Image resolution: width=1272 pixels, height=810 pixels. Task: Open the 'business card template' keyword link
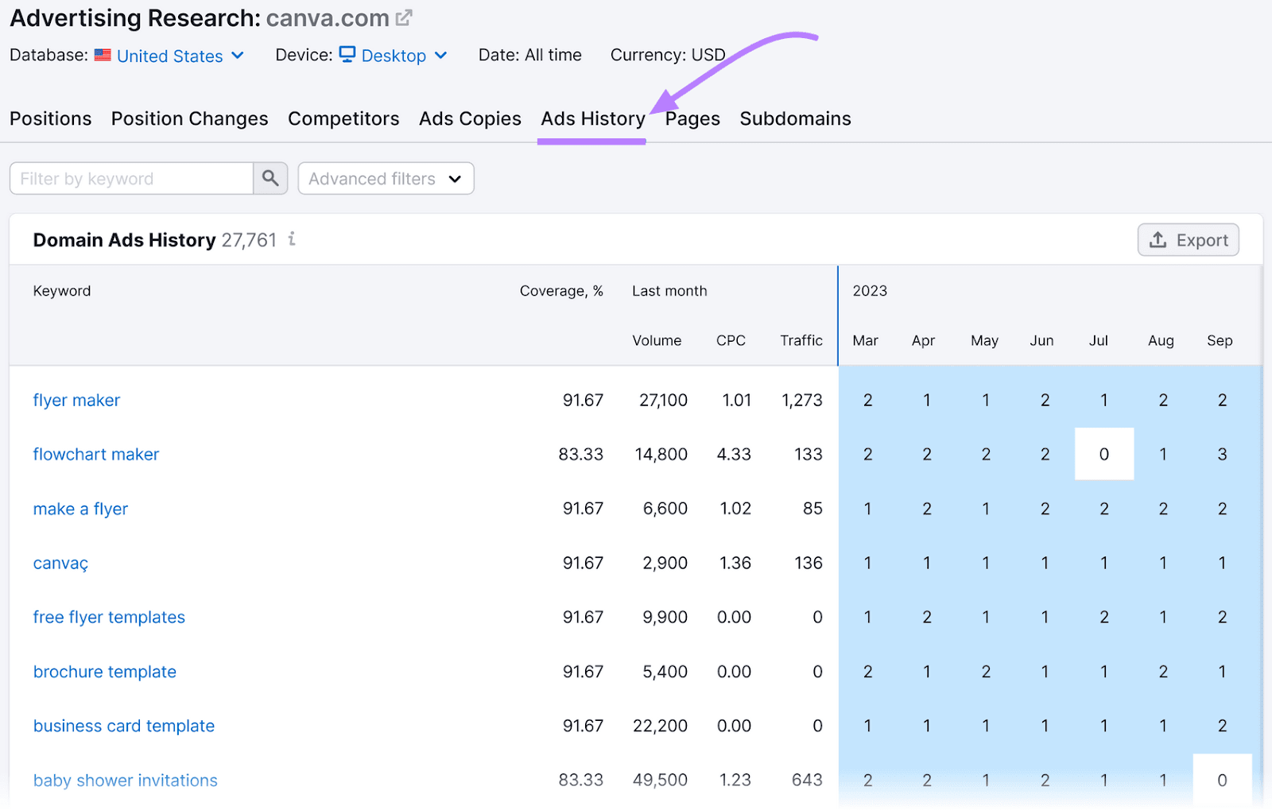coord(123,726)
